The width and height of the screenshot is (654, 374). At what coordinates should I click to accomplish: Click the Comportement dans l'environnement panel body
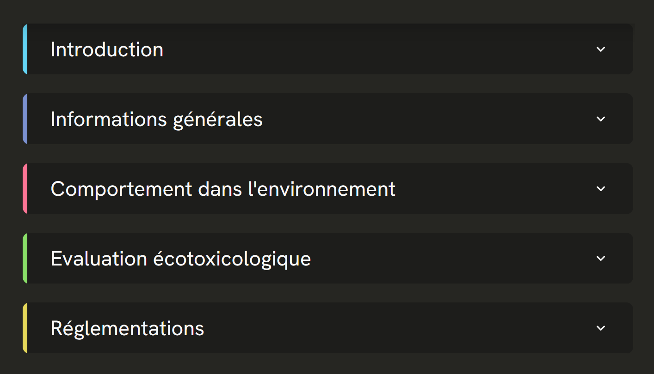point(324,188)
